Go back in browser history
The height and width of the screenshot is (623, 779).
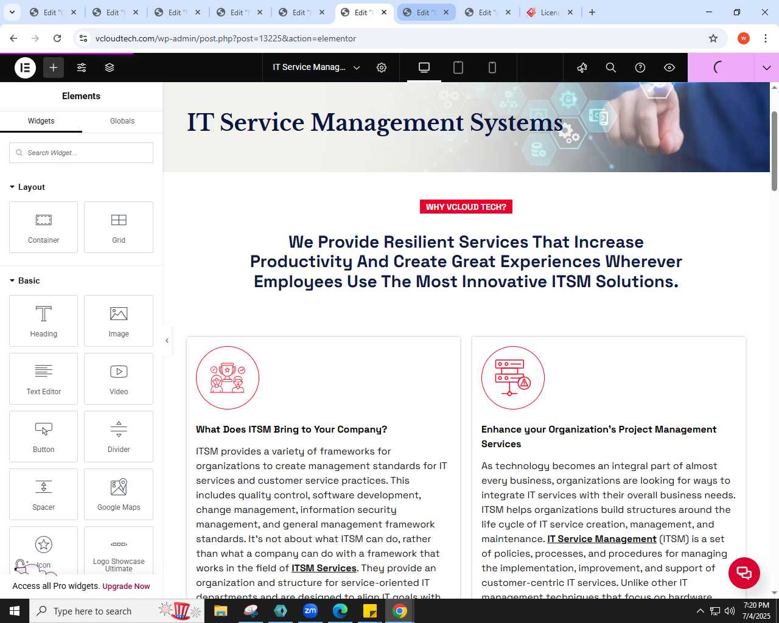13,38
